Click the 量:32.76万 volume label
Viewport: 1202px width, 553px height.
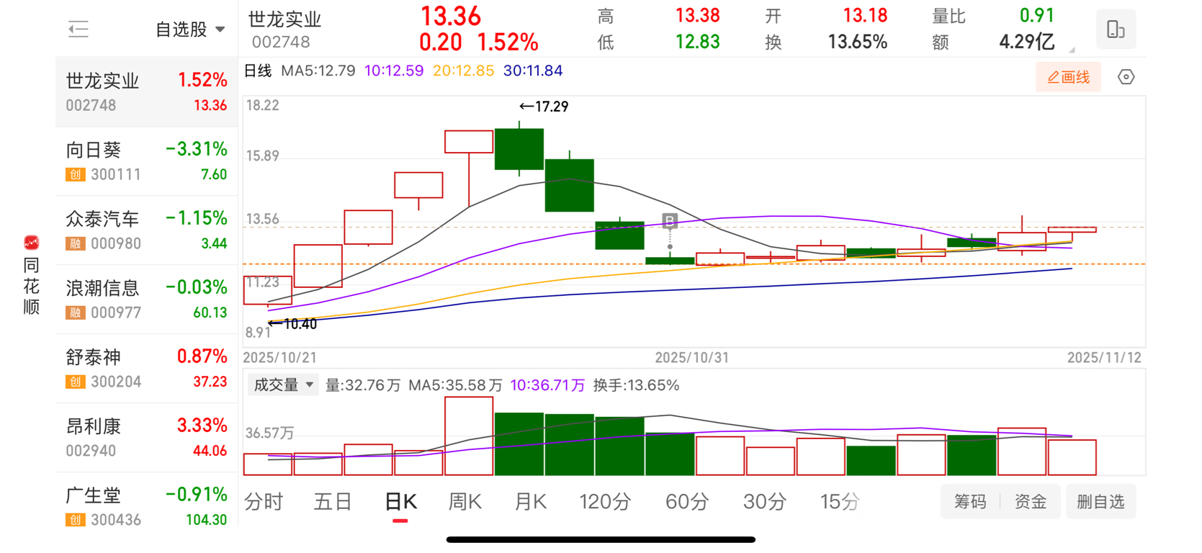363,385
